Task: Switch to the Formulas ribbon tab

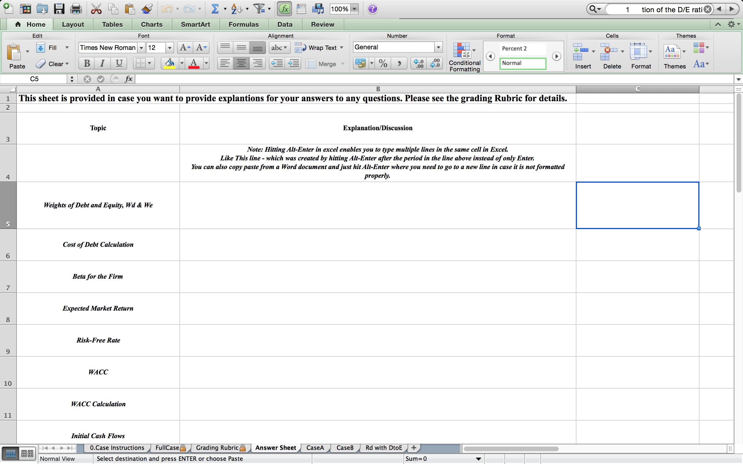Action: click(x=243, y=24)
